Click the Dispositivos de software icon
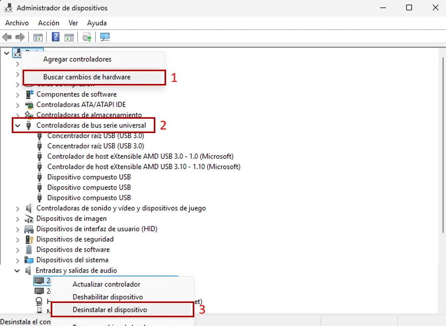This screenshot has width=446, height=326. click(29, 250)
